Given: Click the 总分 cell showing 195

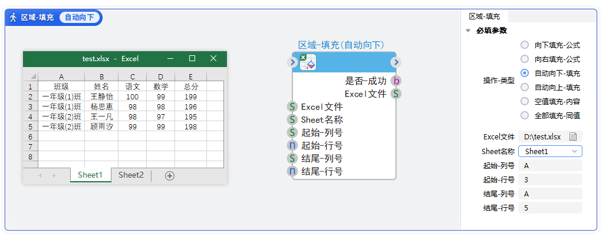Looking at the screenshot, I should 190,116.
